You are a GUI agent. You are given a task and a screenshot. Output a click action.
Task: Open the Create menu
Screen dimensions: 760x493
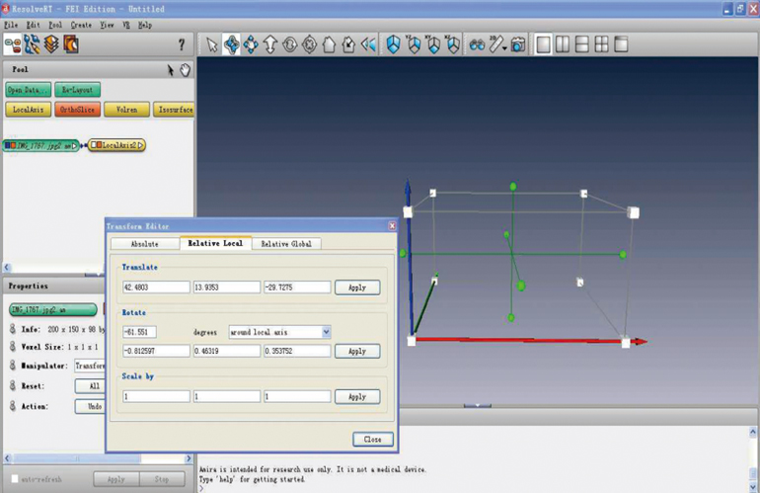pyautogui.click(x=81, y=24)
